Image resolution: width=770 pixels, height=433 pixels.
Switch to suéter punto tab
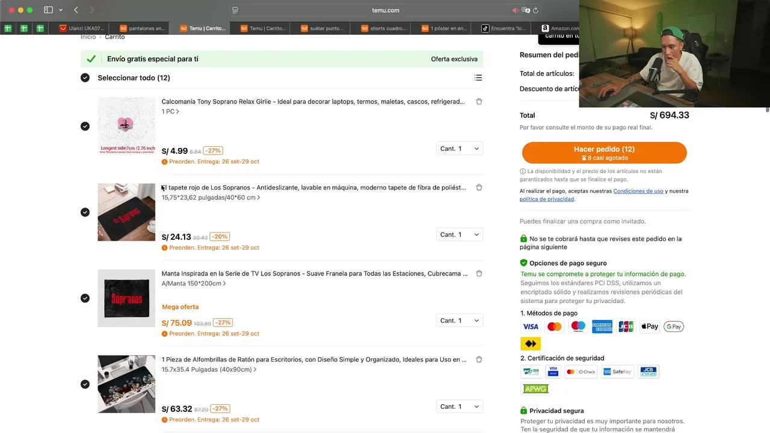coord(323,28)
